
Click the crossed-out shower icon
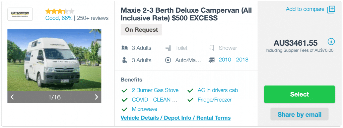point(212,48)
